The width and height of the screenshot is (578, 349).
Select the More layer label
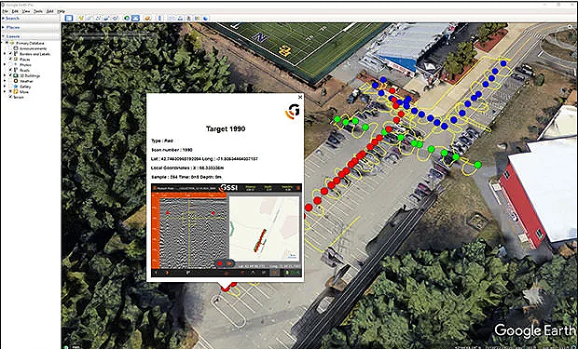[24, 91]
